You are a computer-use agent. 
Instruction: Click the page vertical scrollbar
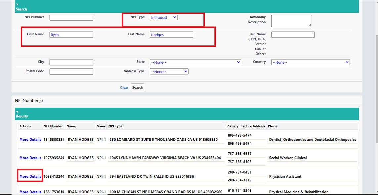[376, 99]
